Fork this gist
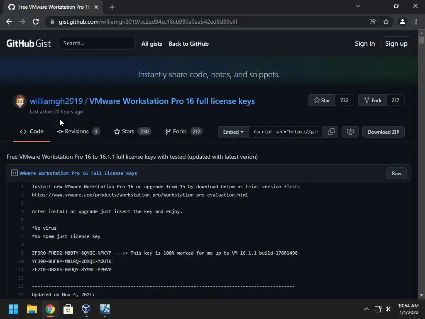 373,101
